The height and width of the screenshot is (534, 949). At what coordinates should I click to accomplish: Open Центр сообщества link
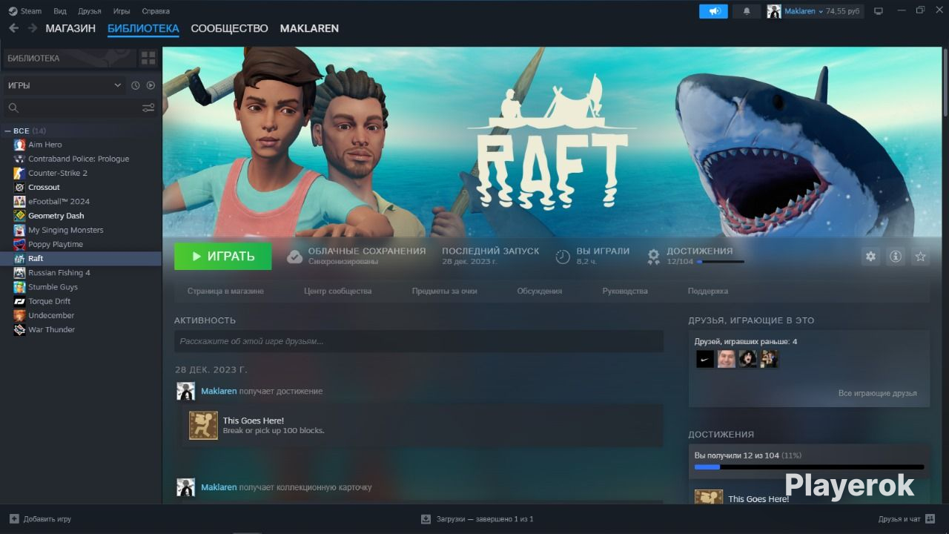pyautogui.click(x=337, y=291)
